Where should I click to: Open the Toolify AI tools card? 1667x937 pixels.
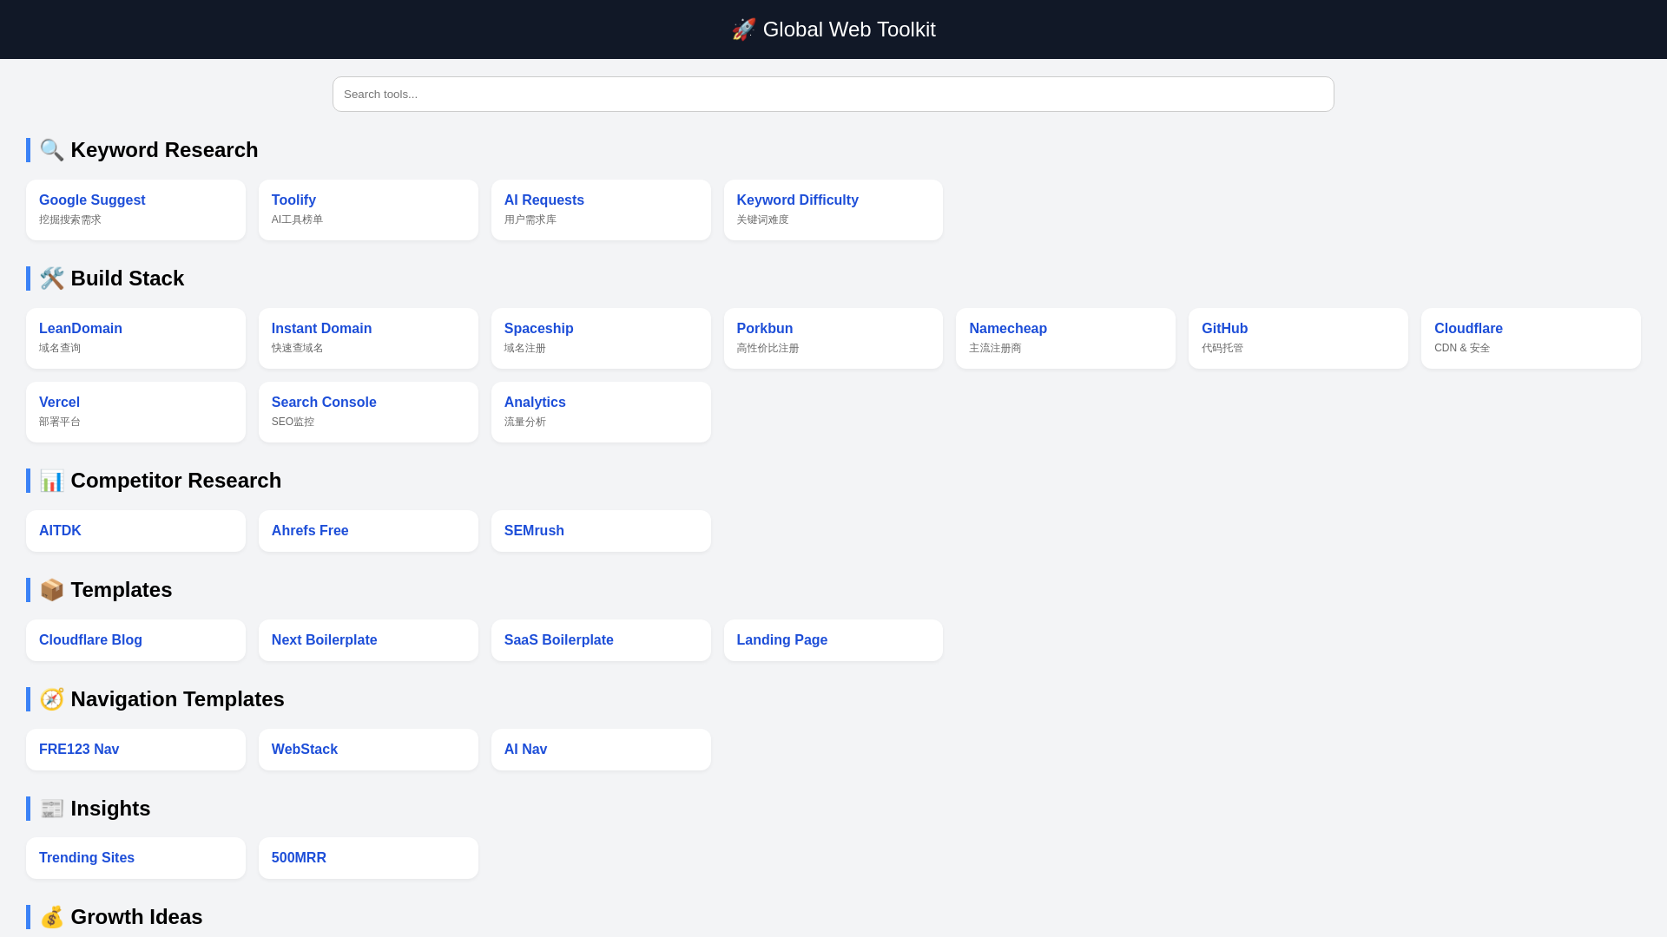pos(368,210)
